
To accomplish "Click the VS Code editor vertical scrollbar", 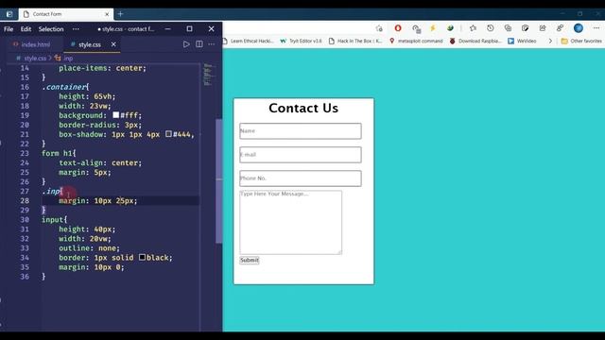I will (x=218, y=181).
